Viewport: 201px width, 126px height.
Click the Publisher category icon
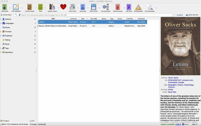3,36
